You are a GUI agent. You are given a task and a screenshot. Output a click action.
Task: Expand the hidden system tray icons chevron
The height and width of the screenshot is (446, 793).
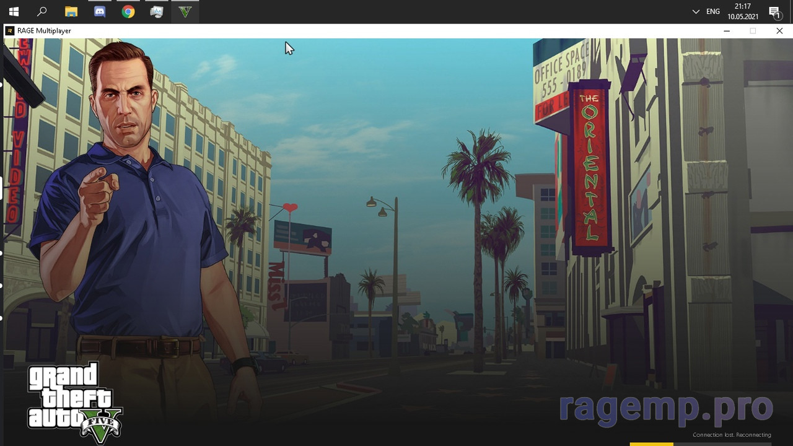tap(696, 11)
